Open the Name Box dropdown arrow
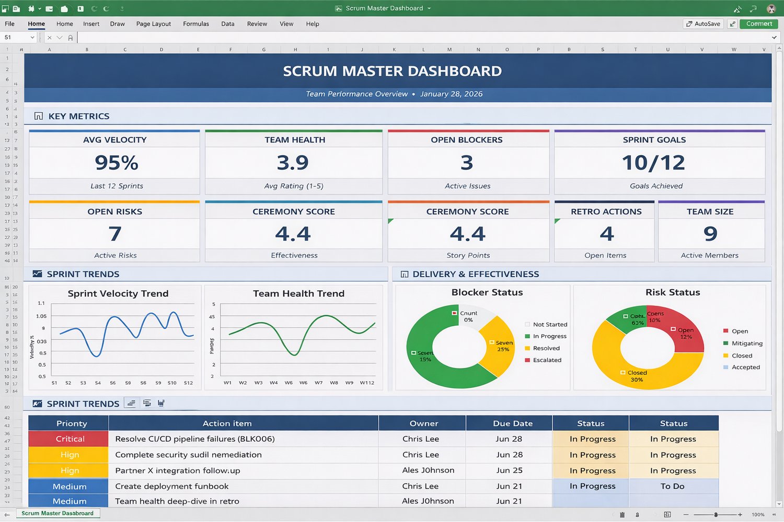The image size is (784, 522). (x=32, y=37)
